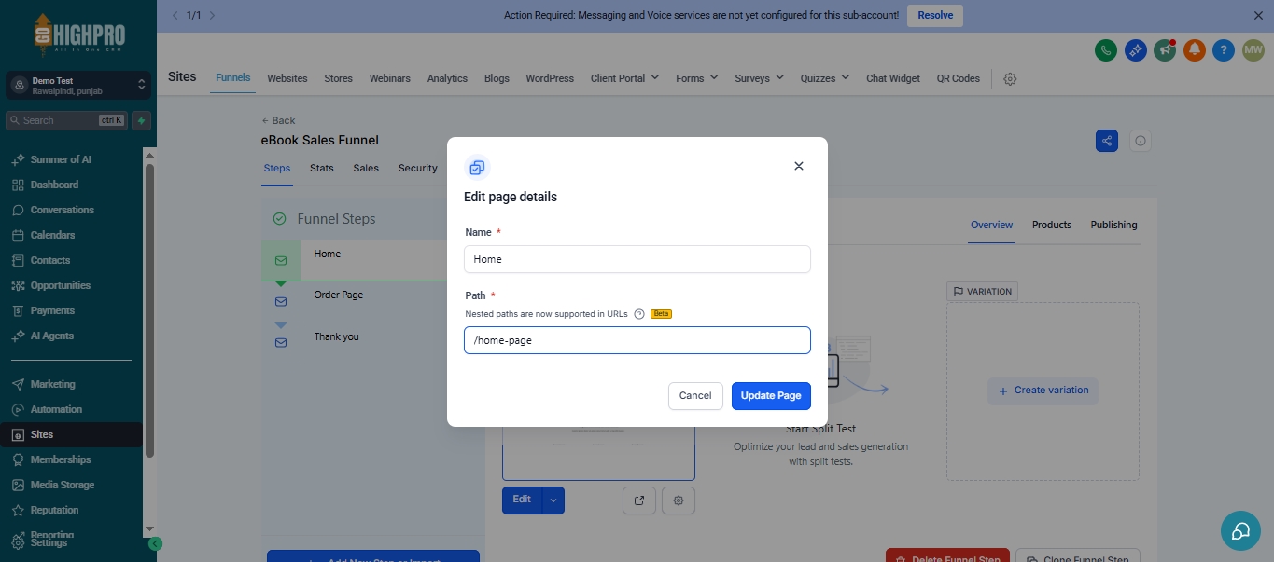The image size is (1274, 562).
Task: Open the MW user avatar menu
Action: click(1253, 50)
